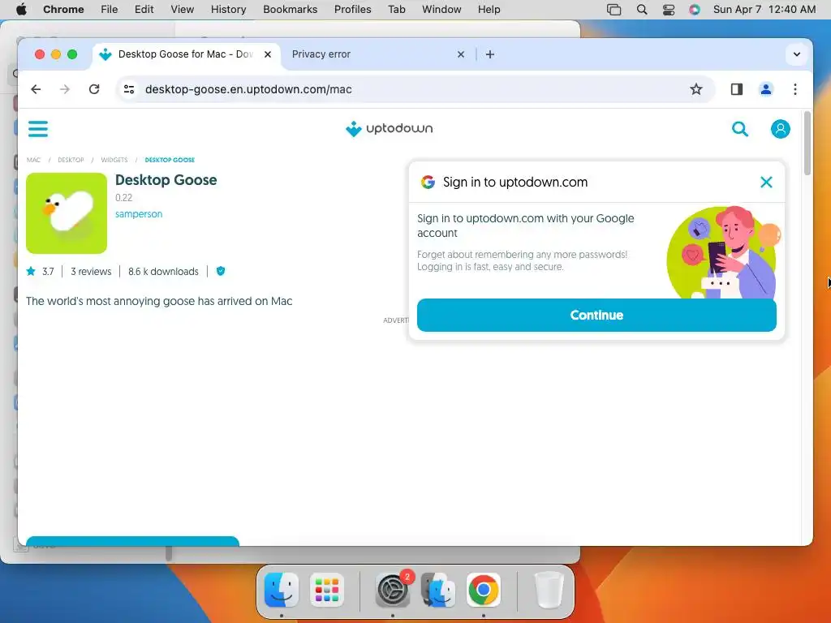
Task: Open the Uptodown user account icon
Action: point(780,129)
